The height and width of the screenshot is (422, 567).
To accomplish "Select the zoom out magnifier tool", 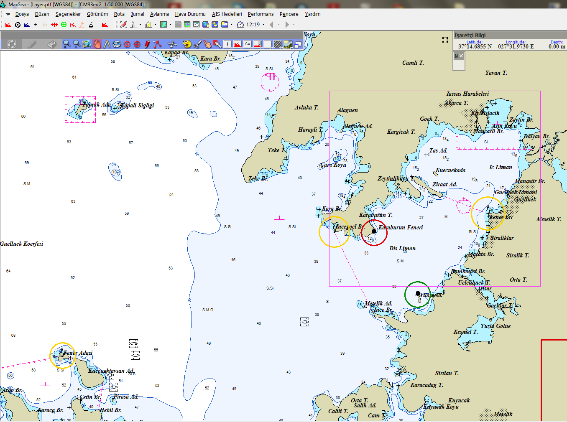I will pyautogui.click(x=77, y=44).
